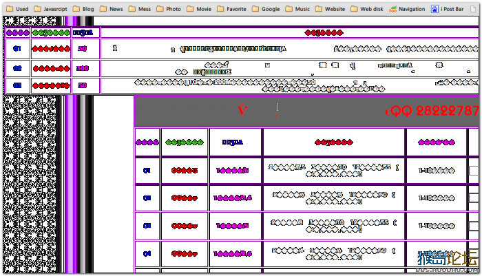Open the Website bookmarks folder
Image resolution: width=482 pixels, height=276 pixels.
click(x=330, y=9)
